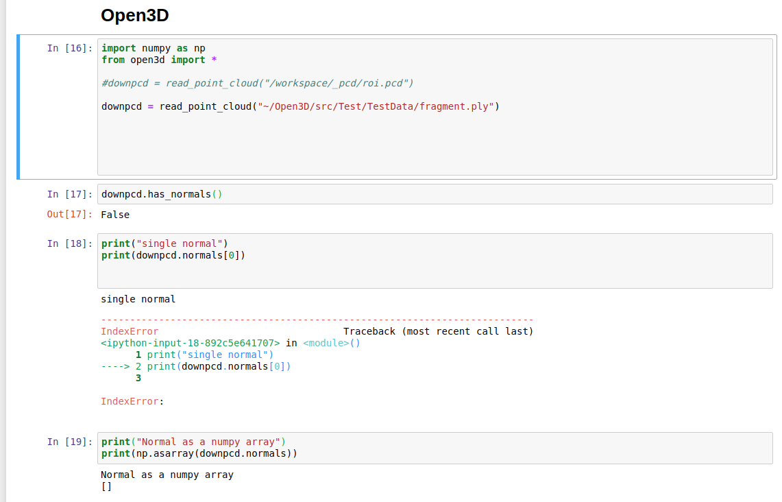This screenshot has height=502, width=782.
Task: Click the empty array output brackets
Action: [x=106, y=486]
